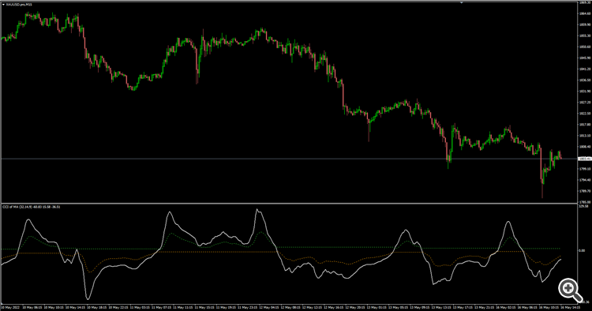Click the 10 May 2022 date on the time axis
Image resolution: width=592 pixels, height=311 pixels.
pos(10,307)
